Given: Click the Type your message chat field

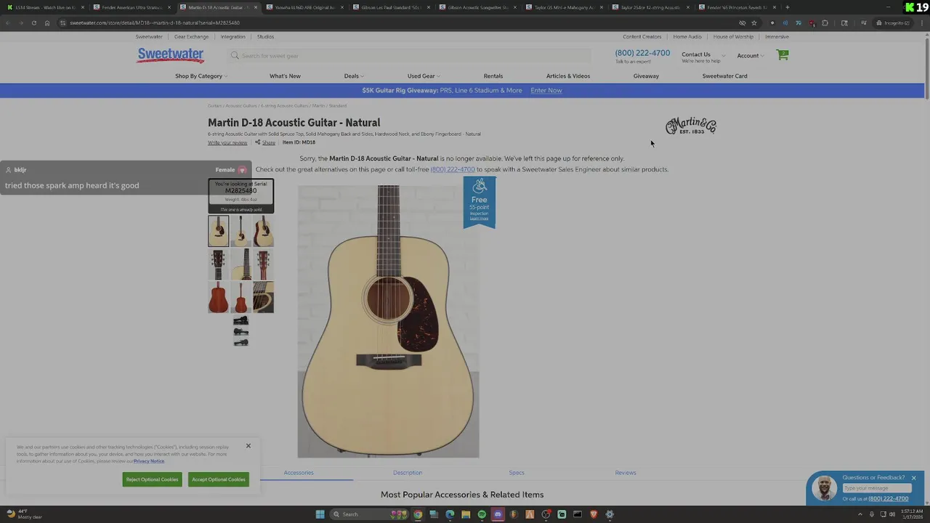Looking at the screenshot, I should (877, 488).
